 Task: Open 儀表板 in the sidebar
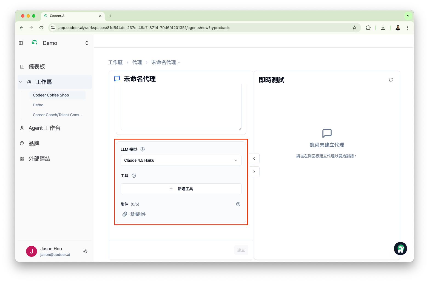coord(37,67)
